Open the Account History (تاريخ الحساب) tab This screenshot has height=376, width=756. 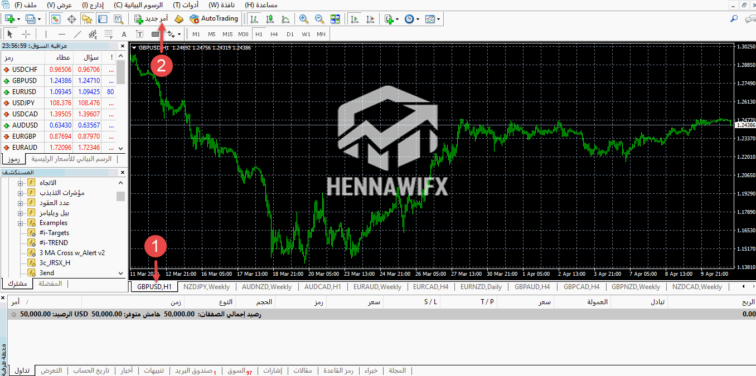click(91, 371)
